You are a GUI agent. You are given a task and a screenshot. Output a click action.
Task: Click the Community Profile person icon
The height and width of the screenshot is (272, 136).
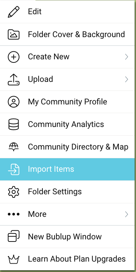tap(14, 102)
